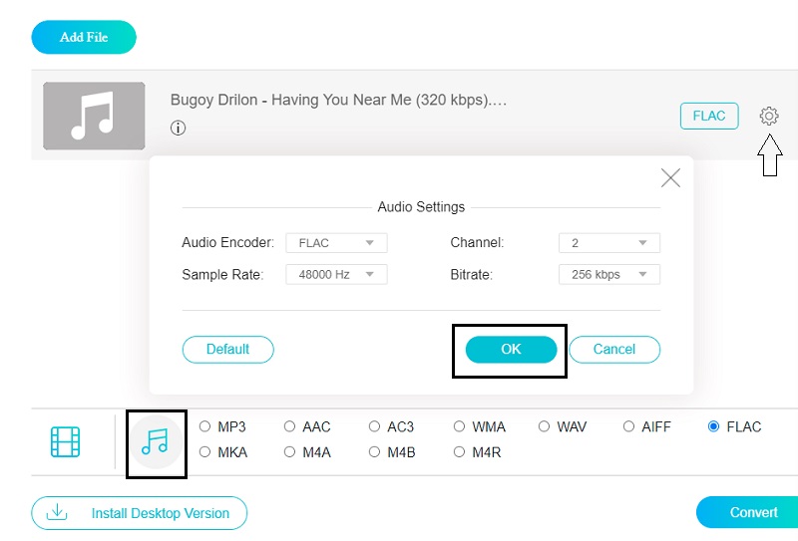Click the Install Desktop Version button
Screen dimensions: 798x541
(x=140, y=513)
